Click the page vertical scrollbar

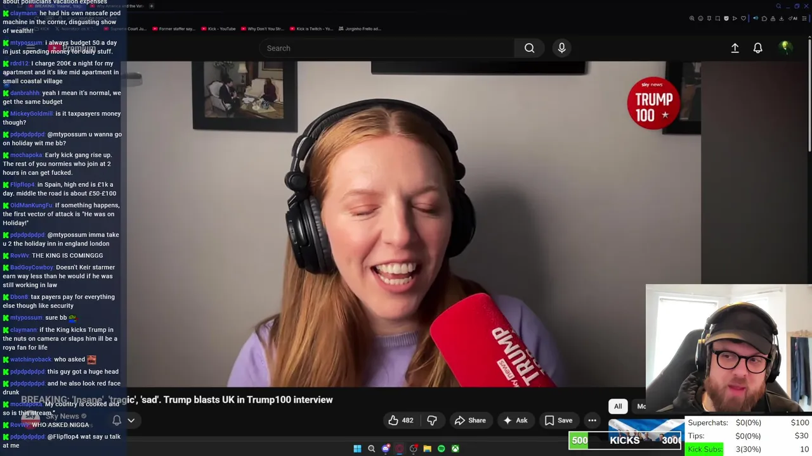pos(809,95)
